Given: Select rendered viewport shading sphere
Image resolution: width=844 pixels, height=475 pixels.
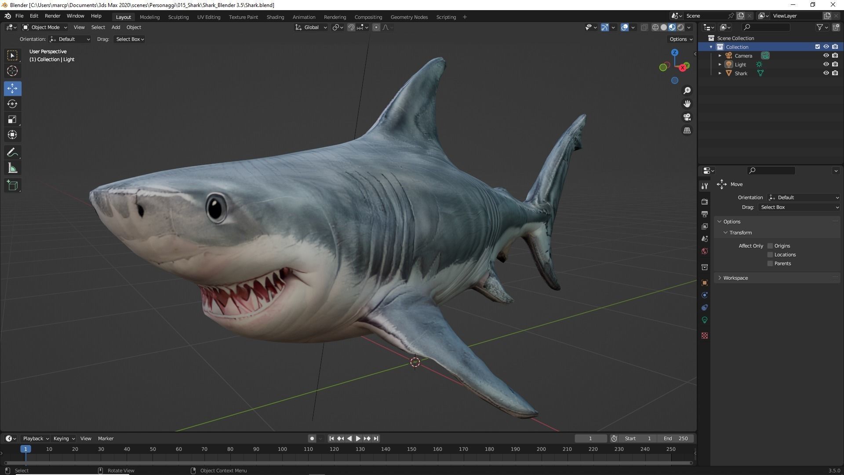Looking at the screenshot, I should pyautogui.click(x=680, y=27).
